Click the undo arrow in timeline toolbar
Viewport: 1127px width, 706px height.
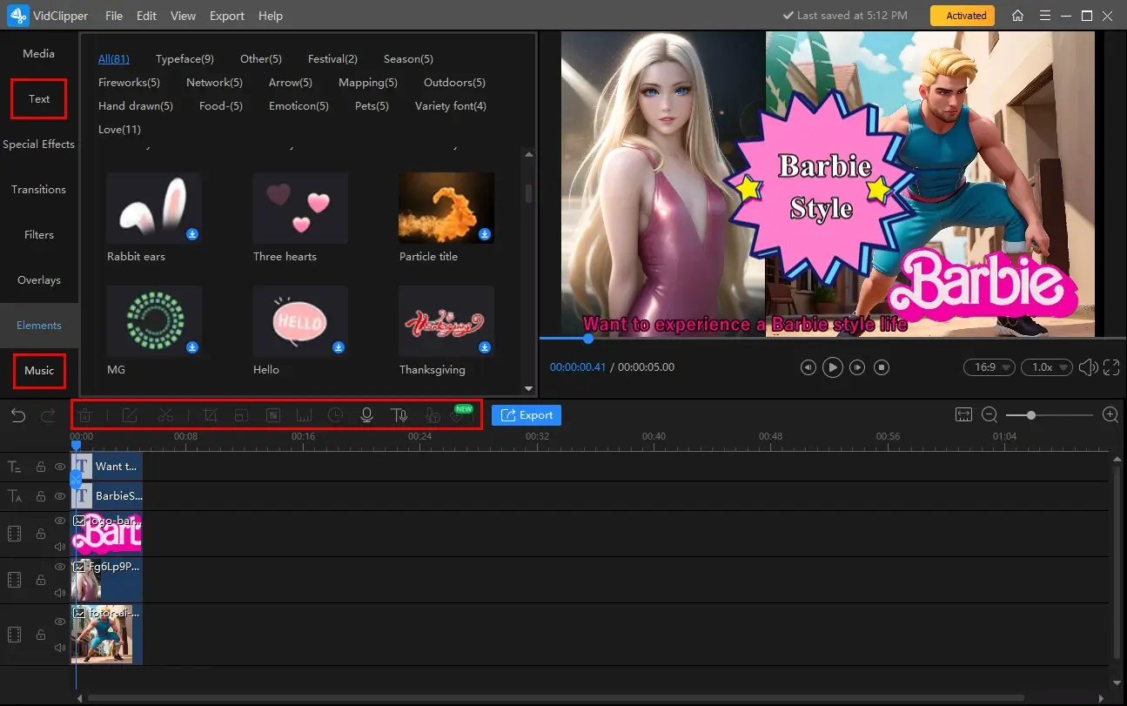[18, 415]
